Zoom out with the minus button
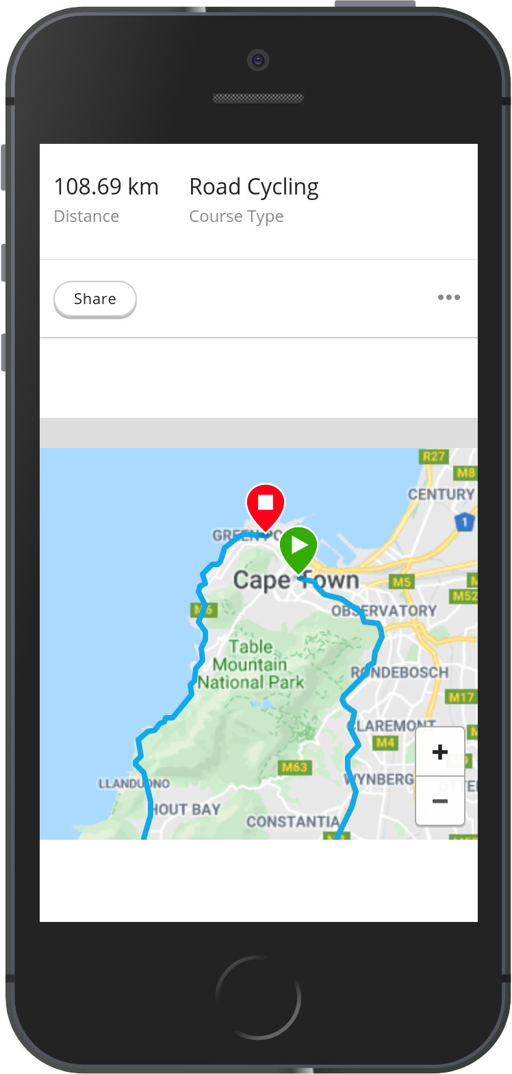Viewport: 512px width, 1074px height. click(x=440, y=801)
